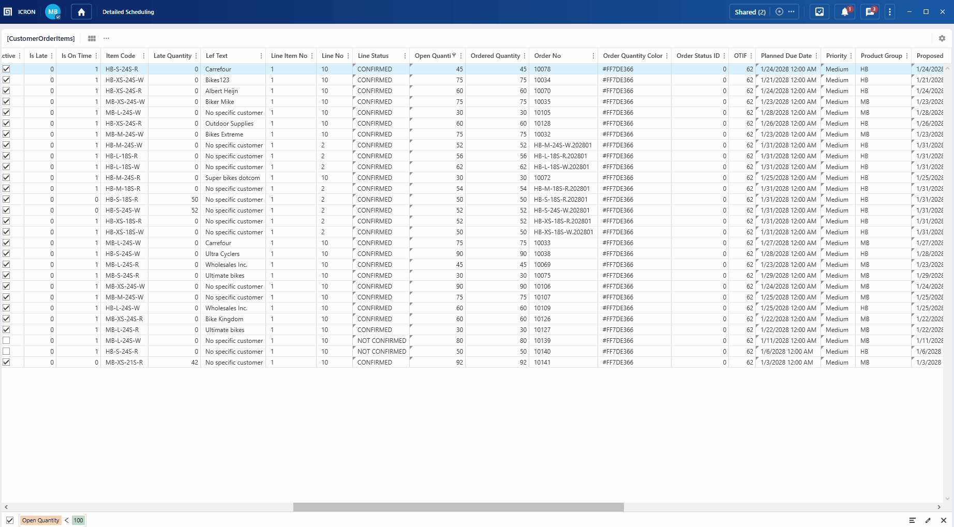
Task: Open the table settings gear
Action: click(942, 38)
